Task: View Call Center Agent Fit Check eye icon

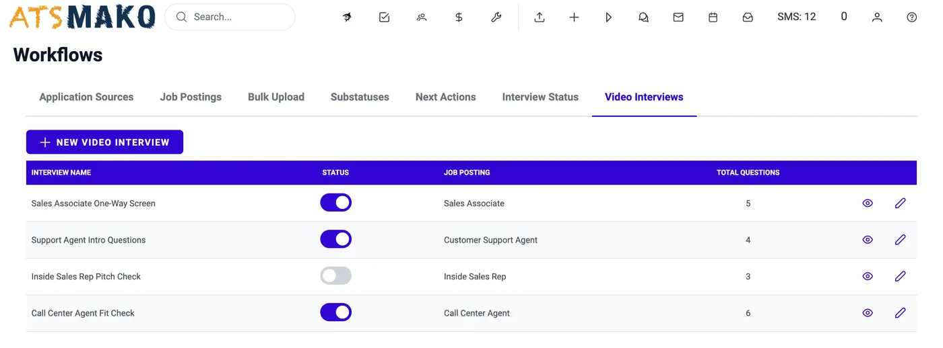Action: pyautogui.click(x=868, y=313)
